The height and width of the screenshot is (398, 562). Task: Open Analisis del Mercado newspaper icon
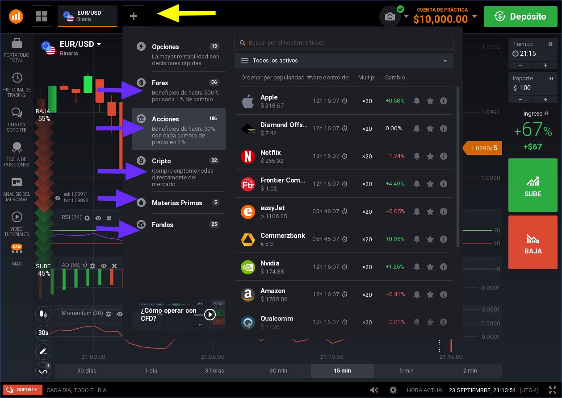pos(17,182)
